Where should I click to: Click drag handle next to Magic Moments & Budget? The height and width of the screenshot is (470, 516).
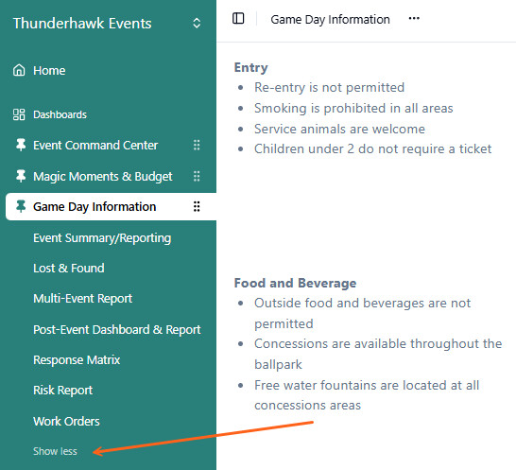point(197,176)
